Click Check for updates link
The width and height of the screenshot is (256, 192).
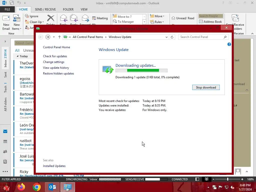pos(55,56)
